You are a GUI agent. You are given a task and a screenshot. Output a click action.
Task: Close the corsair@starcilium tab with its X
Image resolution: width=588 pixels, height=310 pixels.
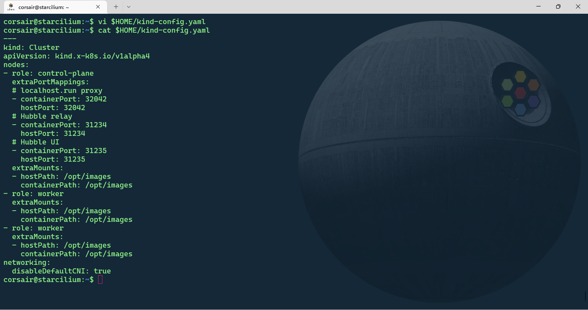[98, 6]
